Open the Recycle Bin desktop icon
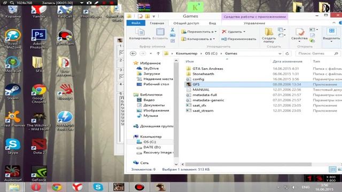 (x=13, y=11)
